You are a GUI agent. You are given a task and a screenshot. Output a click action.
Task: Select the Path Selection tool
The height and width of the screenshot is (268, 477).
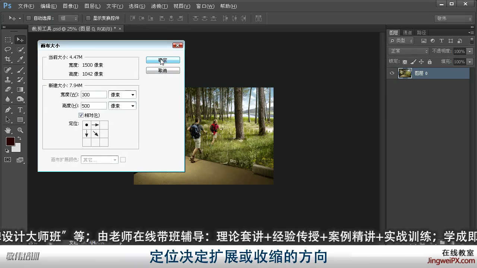8,119
